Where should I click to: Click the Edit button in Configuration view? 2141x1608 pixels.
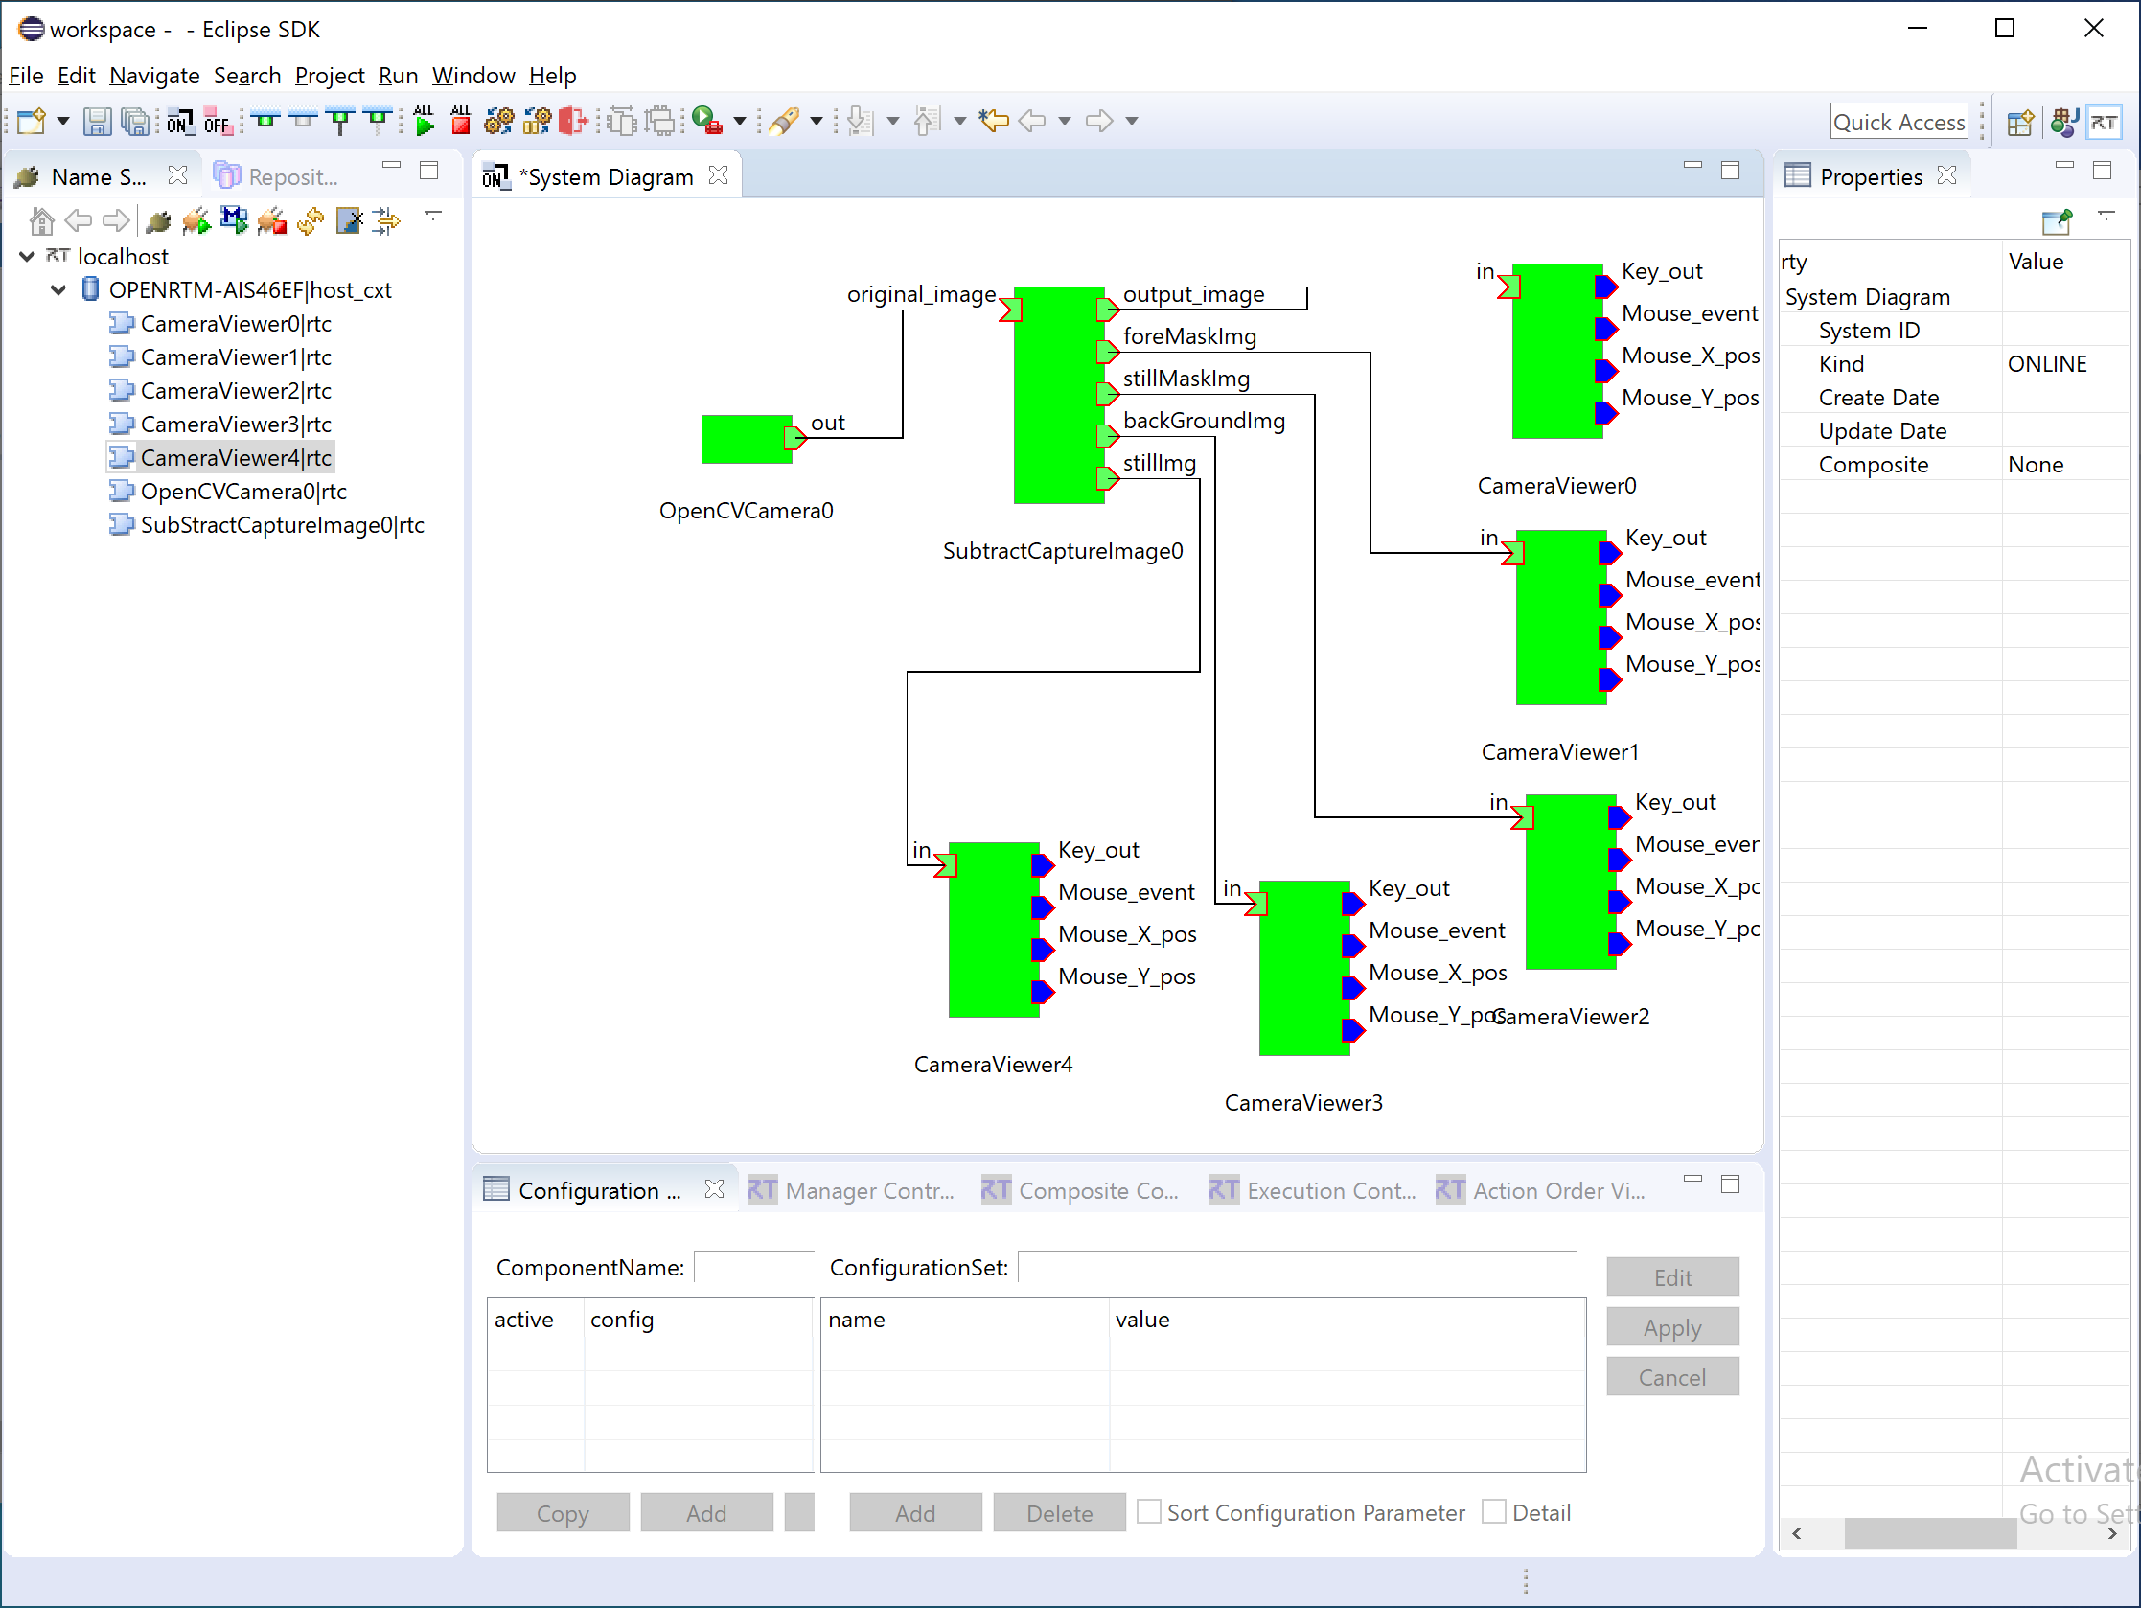point(1671,1276)
